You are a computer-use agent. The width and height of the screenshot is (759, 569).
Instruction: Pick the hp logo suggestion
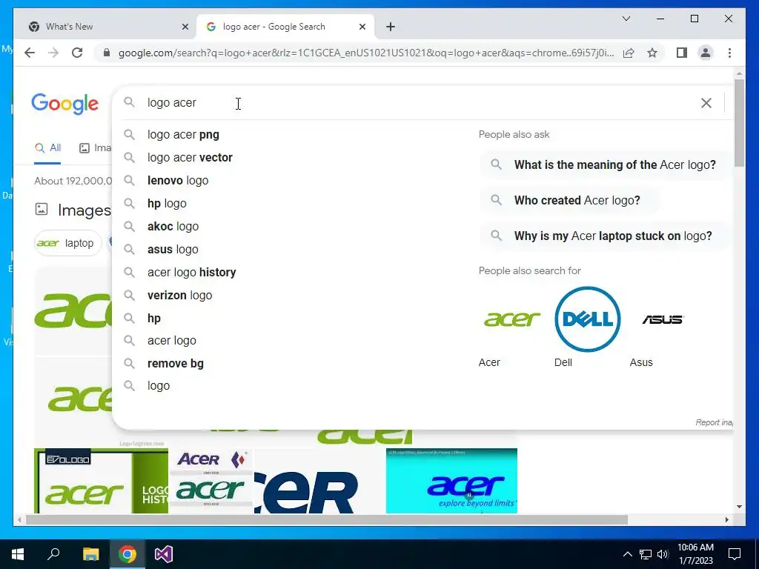click(x=167, y=203)
